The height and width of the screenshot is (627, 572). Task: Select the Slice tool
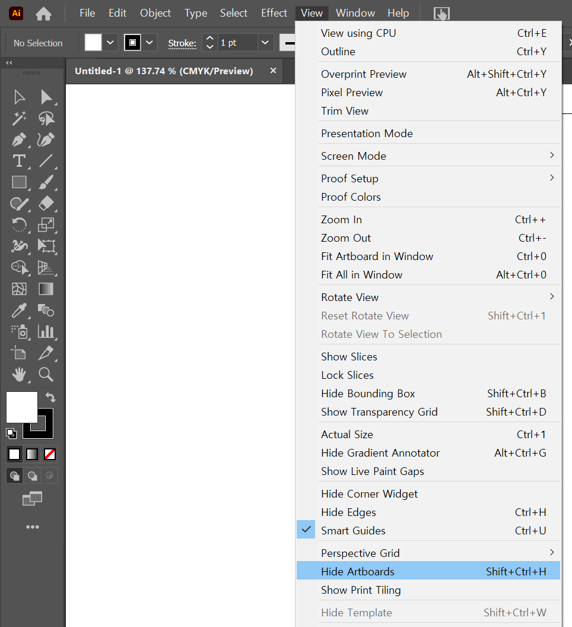coord(46,353)
